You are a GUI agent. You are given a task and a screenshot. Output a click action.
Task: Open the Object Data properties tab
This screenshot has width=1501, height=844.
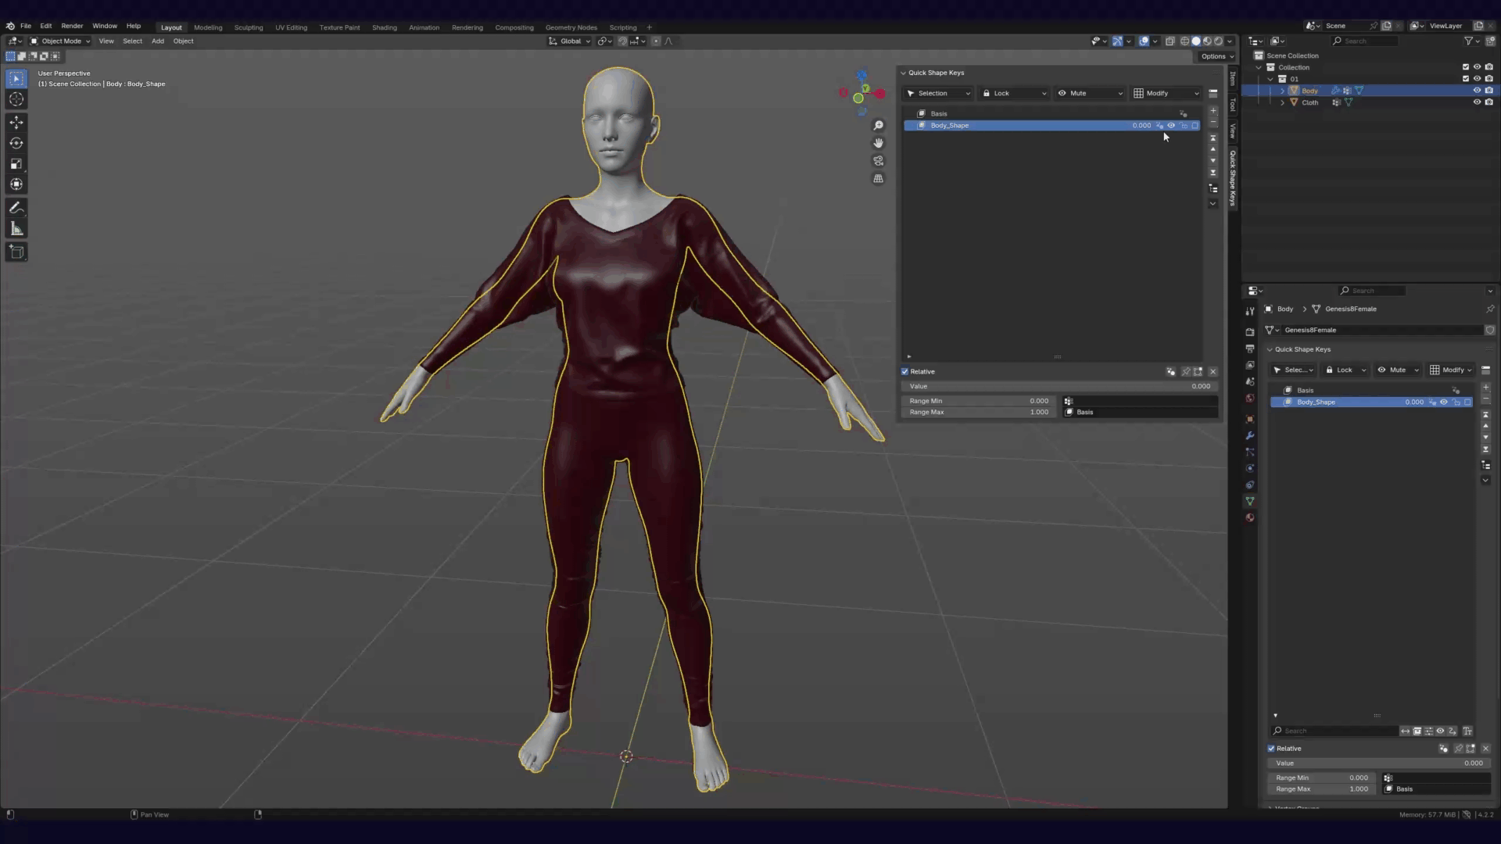pos(1250,501)
